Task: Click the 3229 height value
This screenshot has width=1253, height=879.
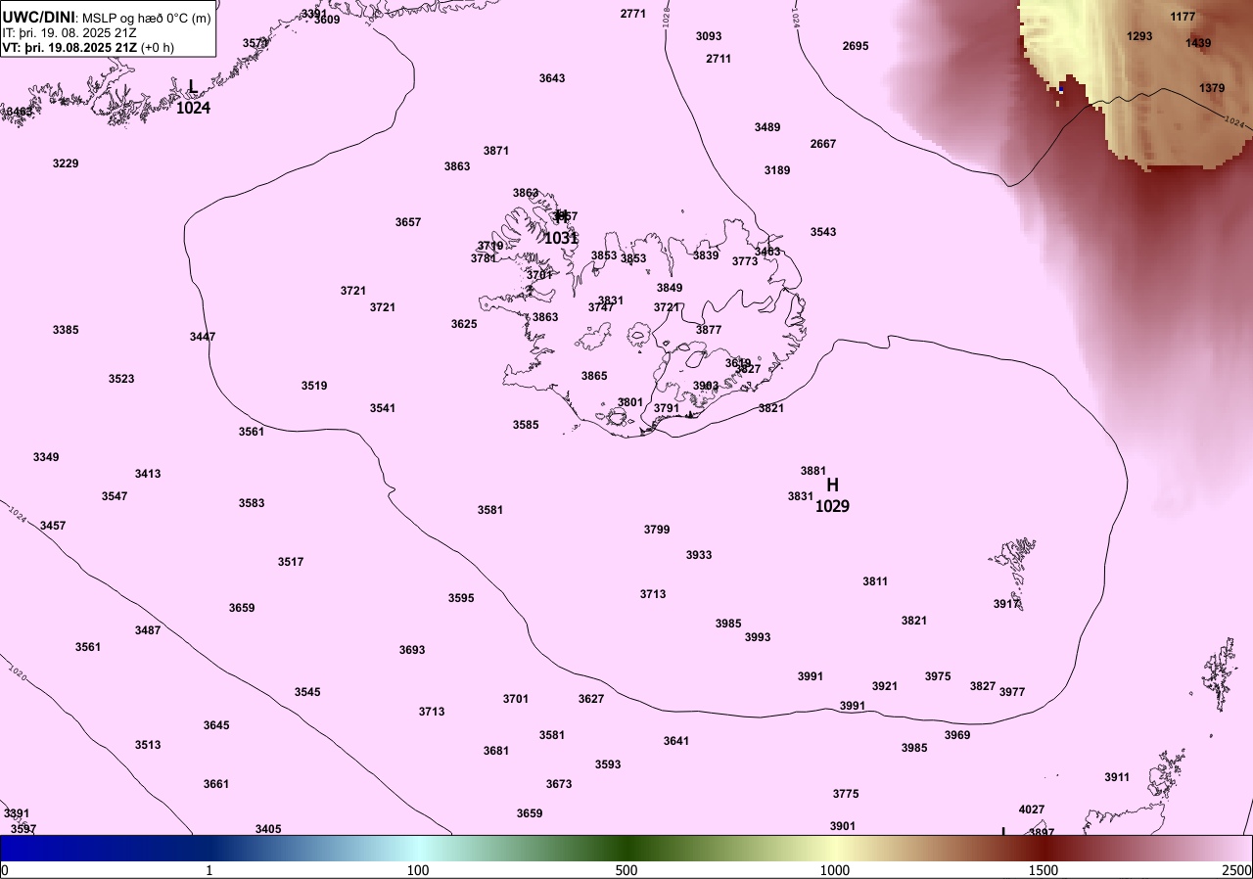Action: pos(66,163)
